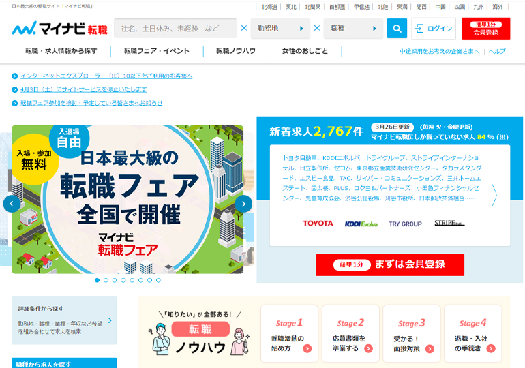
Task: Select the sixth carousel dot
Action: coord(140,280)
